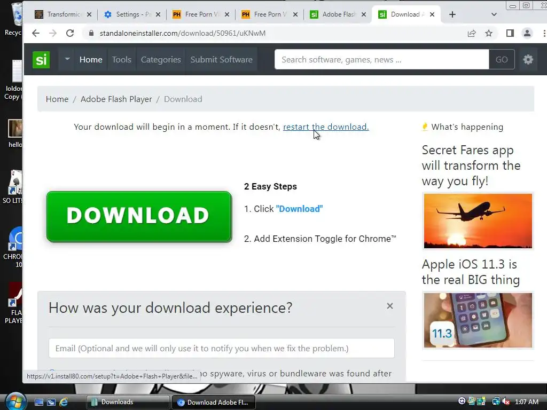Click restart the download link
This screenshot has width=547, height=410.
point(326,127)
